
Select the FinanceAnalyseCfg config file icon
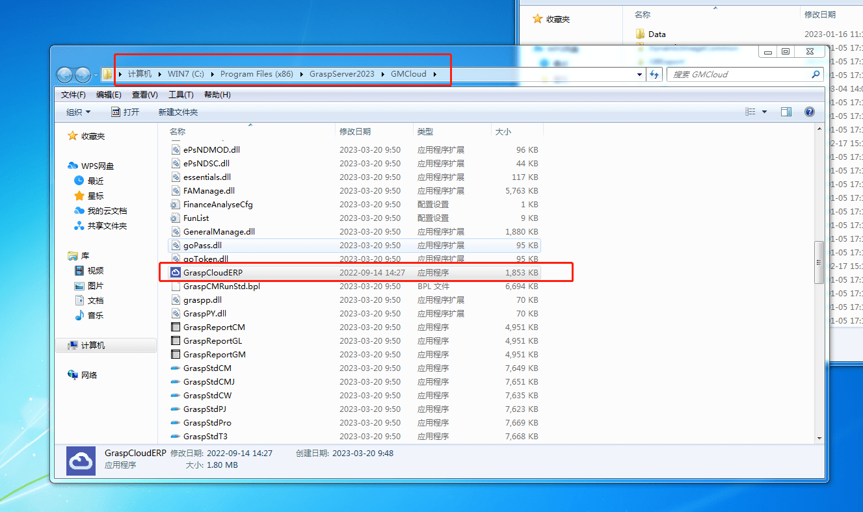[x=176, y=204]
